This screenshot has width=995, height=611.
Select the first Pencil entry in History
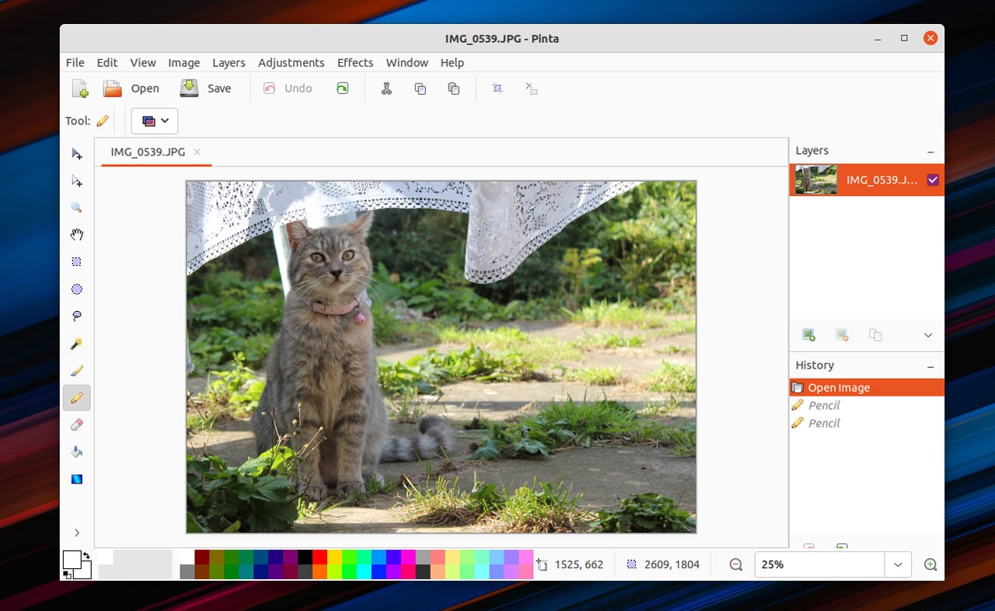coord(824,405)
